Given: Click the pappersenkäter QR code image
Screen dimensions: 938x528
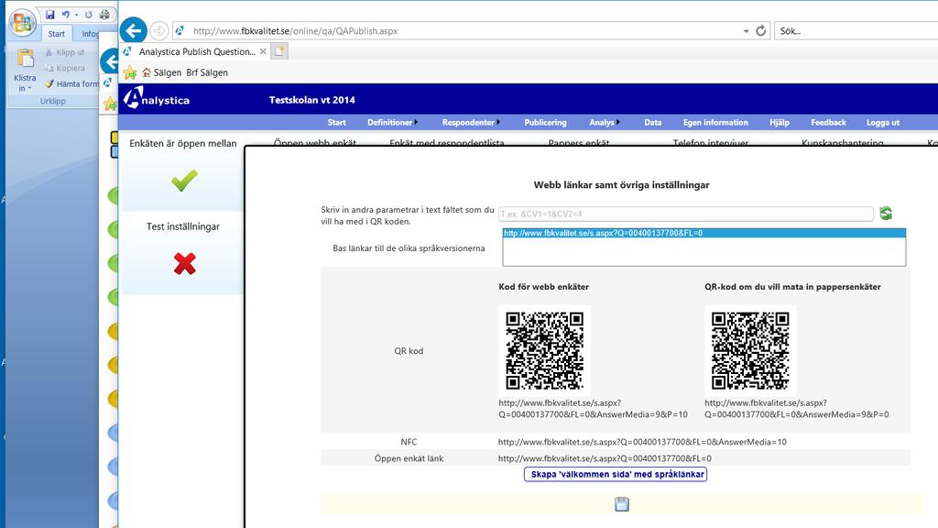Looking at the screenshot, I should pos(750,350).
